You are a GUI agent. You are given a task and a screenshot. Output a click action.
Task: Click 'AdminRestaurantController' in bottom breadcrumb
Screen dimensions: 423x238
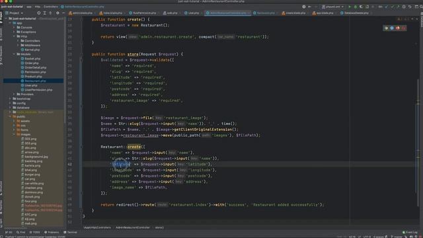pos(133,227)
